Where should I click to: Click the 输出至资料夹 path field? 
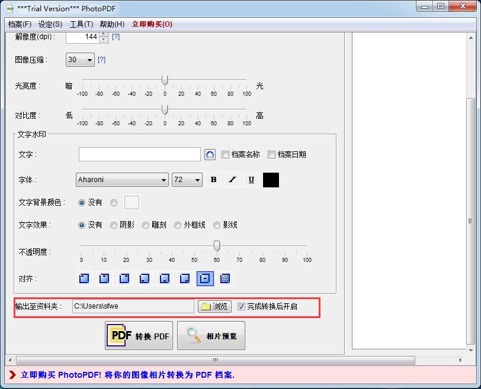133,306
